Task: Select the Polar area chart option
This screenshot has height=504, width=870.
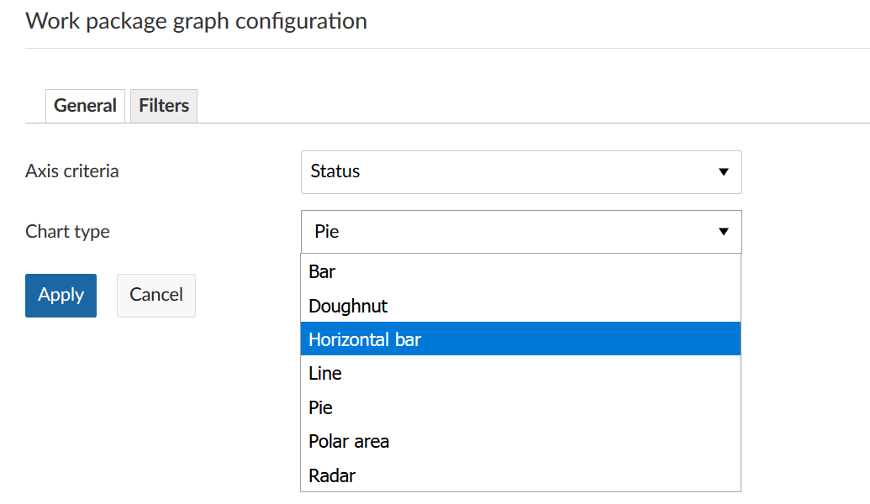Action: point(349,442)
